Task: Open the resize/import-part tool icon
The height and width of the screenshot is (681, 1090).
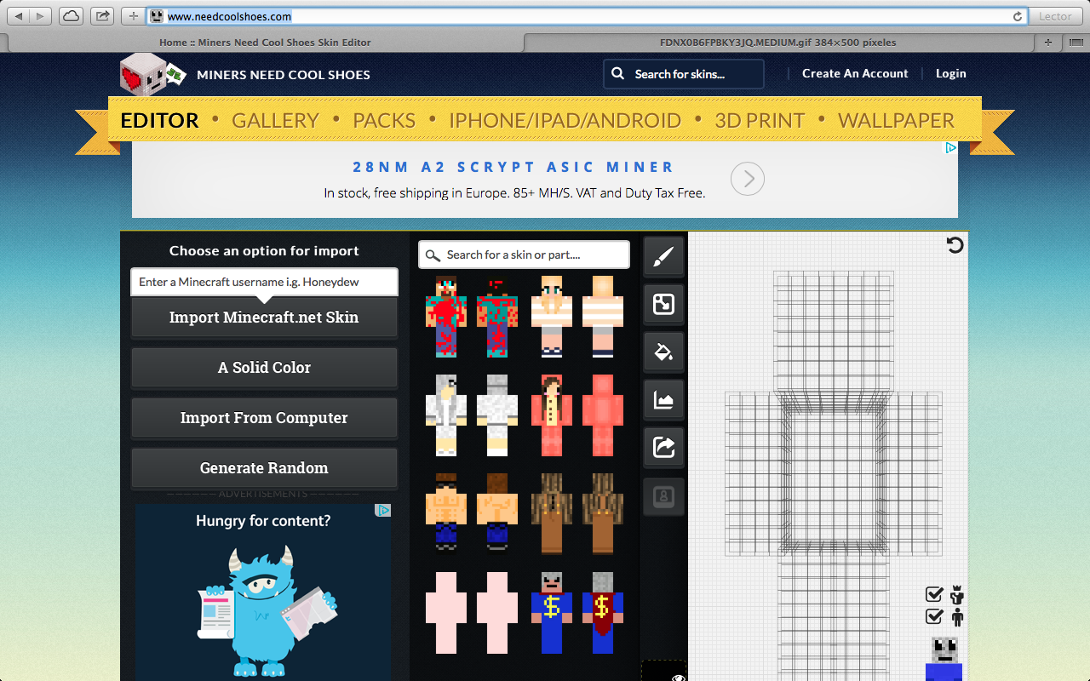Action: 663,304
